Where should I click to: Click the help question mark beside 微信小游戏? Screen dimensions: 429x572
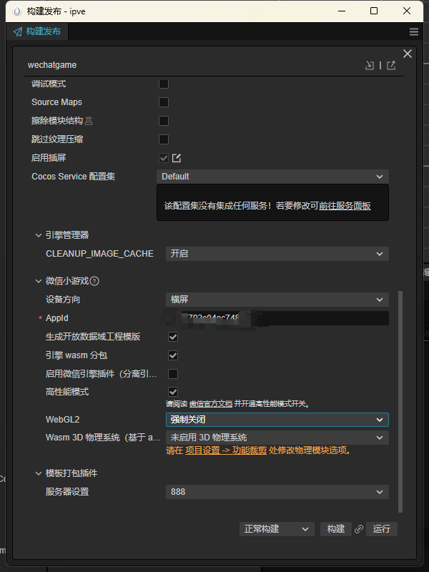coord(94,281)
